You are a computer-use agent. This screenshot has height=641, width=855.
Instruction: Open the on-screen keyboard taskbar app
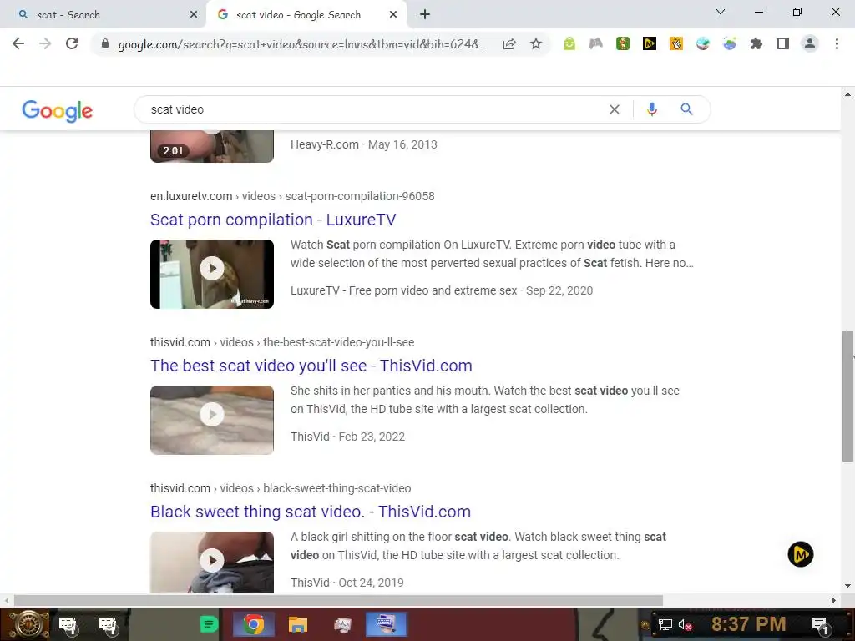[386, 624]
